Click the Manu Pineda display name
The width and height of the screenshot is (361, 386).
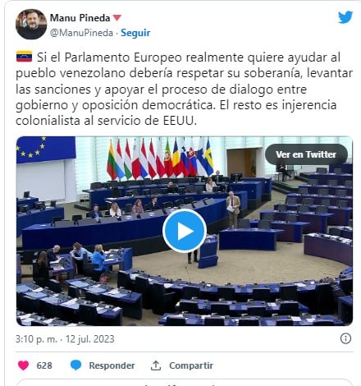(80, 18)
